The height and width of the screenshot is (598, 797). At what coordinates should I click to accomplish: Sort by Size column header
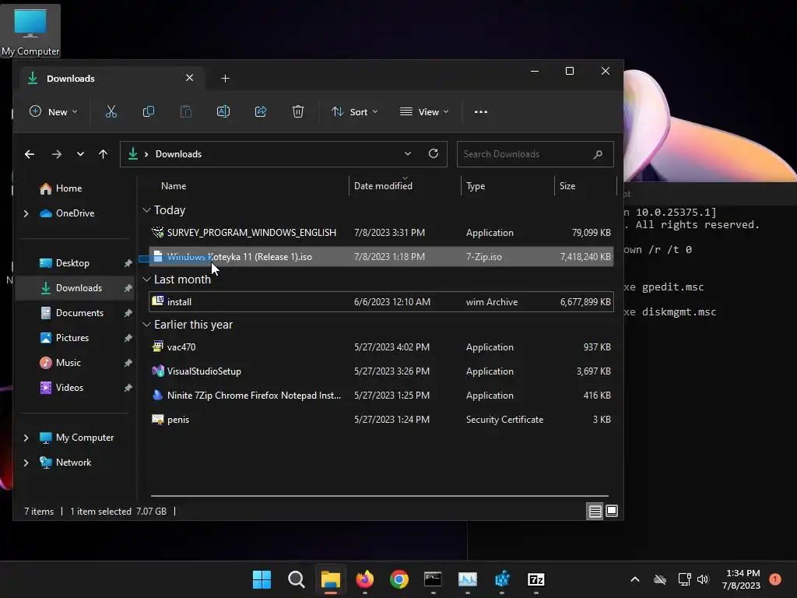[567, 186]
